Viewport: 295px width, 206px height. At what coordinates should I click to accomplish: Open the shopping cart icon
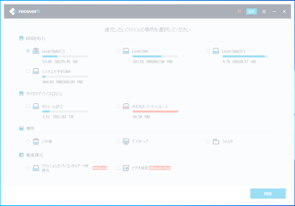pos(239,12)
